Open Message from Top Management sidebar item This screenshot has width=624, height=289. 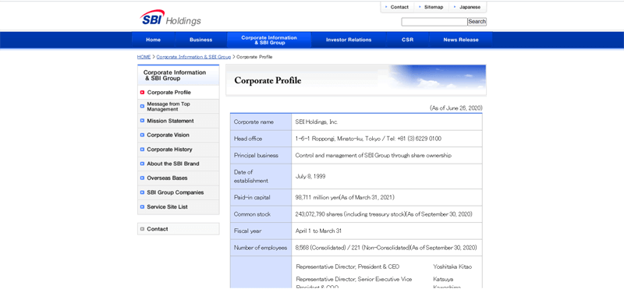(x=179, y=107)
